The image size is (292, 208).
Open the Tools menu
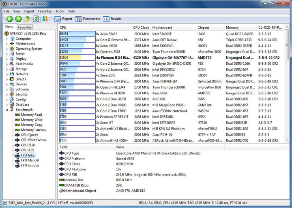(59, 11)
